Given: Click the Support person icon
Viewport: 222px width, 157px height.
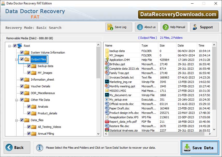Looking at the screenshot, I should [195, 27].
